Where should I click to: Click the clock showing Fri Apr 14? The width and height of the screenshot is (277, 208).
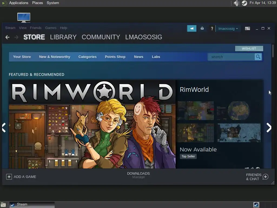click(x=263, y=3)
